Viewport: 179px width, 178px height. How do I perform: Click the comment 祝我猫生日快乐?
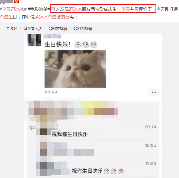70,134
